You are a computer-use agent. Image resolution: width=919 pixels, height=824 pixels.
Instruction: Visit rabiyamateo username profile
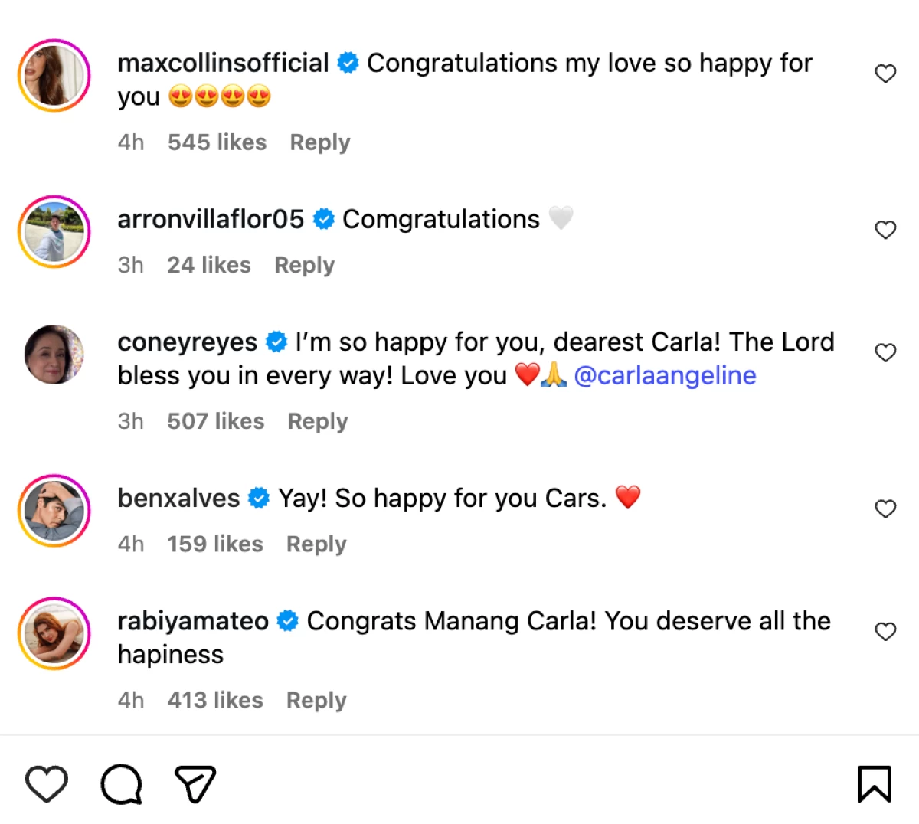pyautogui.click(x=193, y=621)
